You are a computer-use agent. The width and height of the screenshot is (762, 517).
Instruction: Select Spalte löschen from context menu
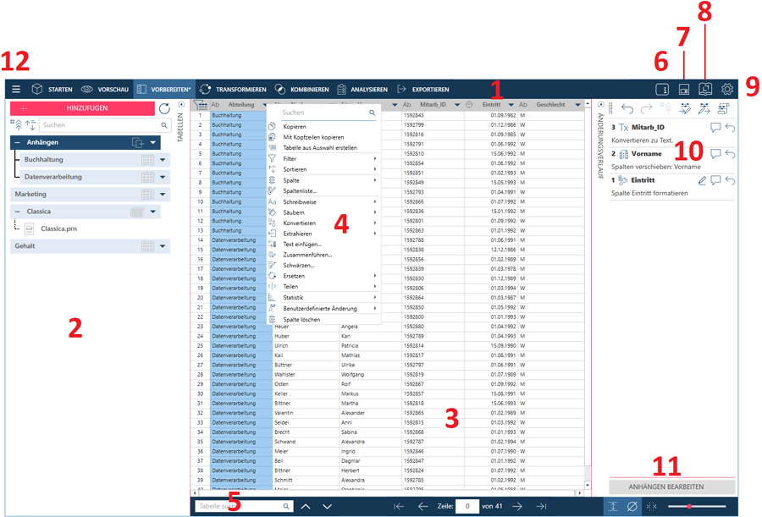(323, 320)
